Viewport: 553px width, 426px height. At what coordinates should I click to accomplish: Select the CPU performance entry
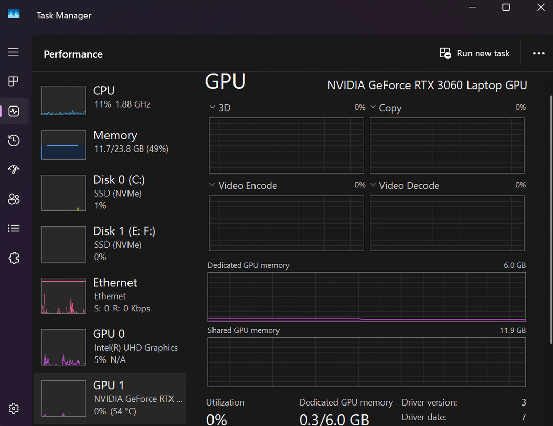111,100
